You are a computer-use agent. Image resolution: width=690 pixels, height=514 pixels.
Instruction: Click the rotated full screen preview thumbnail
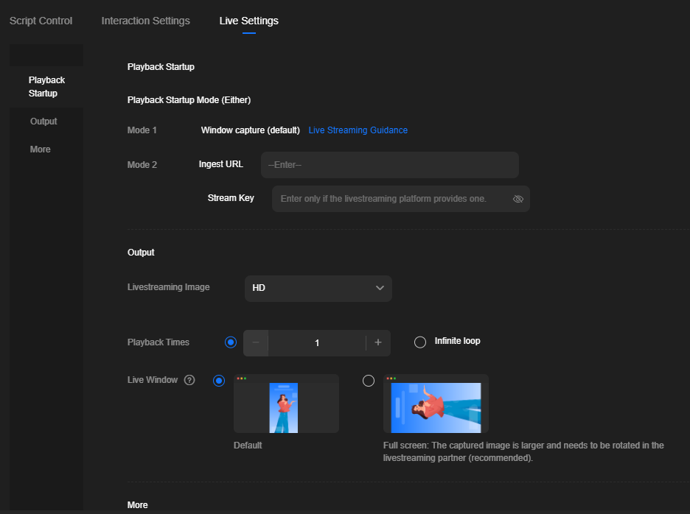click(436, 404)
